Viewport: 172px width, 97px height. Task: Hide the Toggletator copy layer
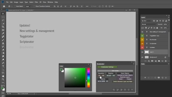tap(142, 36)
